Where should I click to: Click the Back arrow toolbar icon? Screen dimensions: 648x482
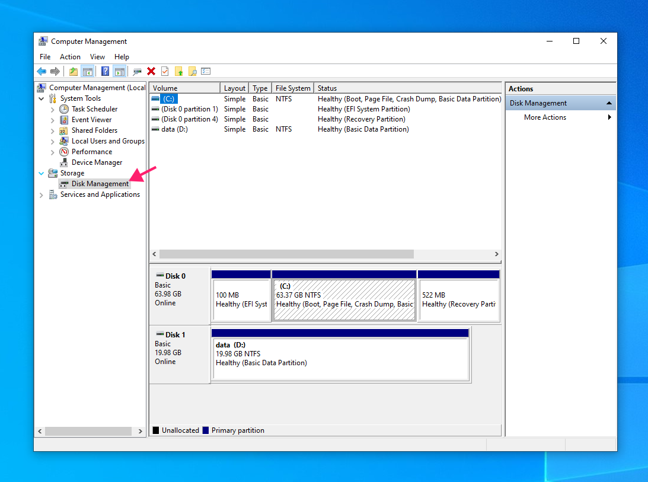click(x=42, y=72)
